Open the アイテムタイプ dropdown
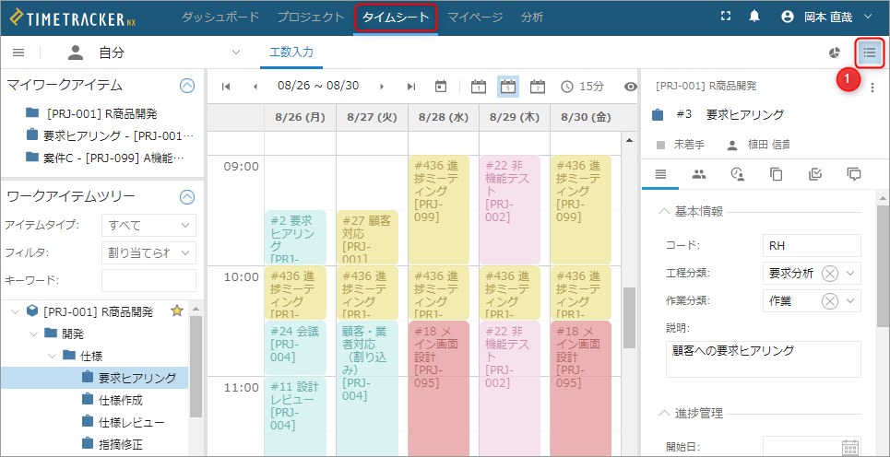 [x=148, y=225]
